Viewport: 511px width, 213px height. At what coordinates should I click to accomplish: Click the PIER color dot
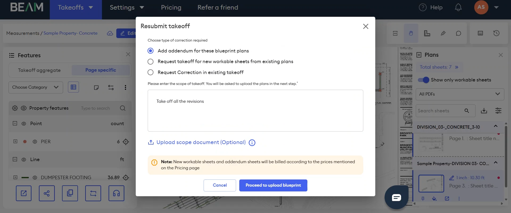tap(25, 142)
